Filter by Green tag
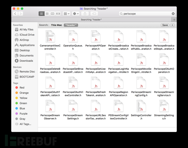Screen dimensions: 188x148 [21, 103]
